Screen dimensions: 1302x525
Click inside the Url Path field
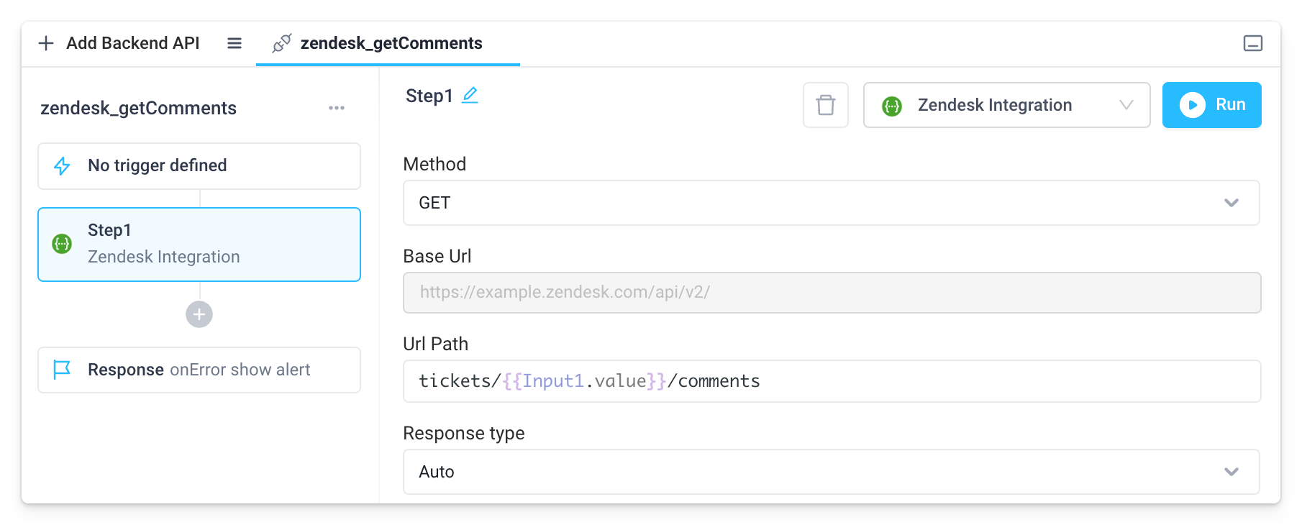point(831,380)
